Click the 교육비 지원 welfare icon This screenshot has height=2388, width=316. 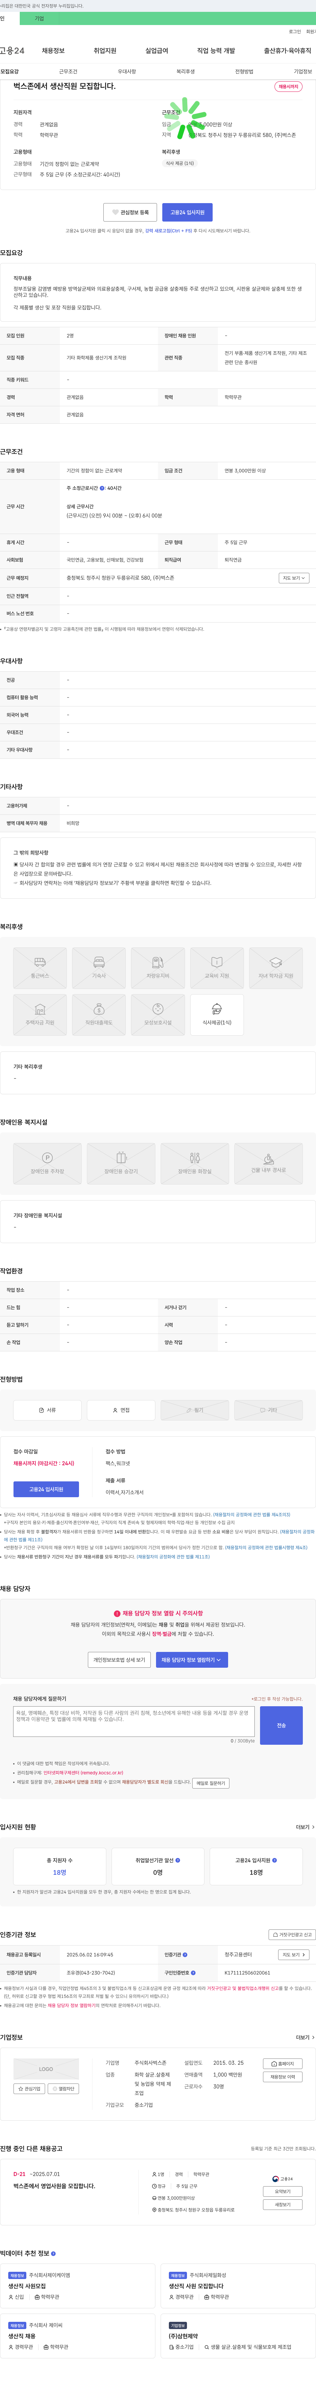(x=217, y=968)
